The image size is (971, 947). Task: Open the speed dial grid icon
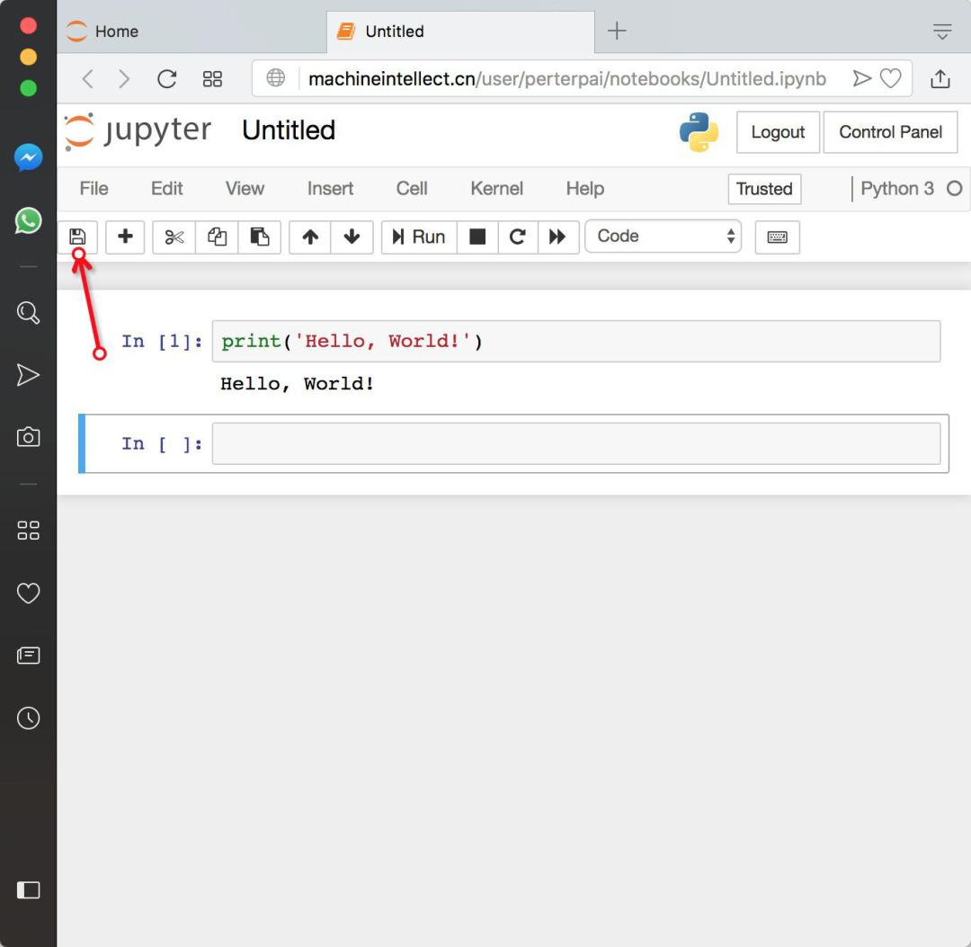[x=212, y=78]
